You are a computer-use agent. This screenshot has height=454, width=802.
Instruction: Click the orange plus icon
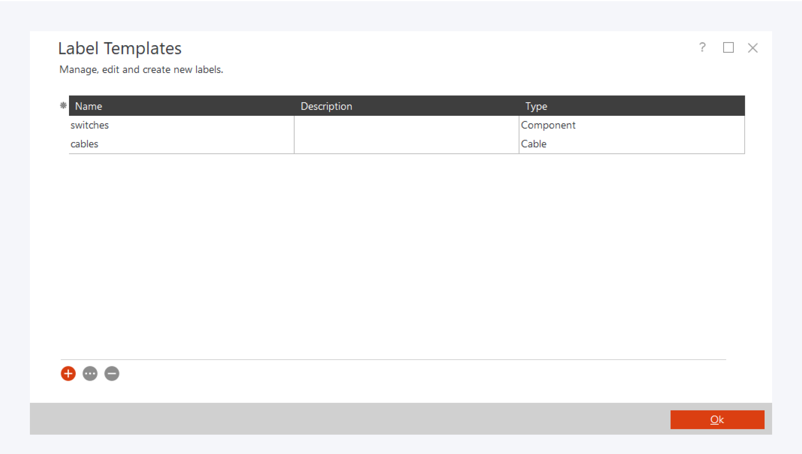[x=68, y=374]
